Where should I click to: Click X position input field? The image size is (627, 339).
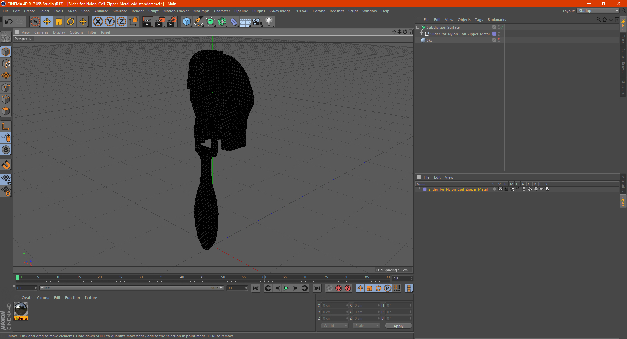[334, 305]
